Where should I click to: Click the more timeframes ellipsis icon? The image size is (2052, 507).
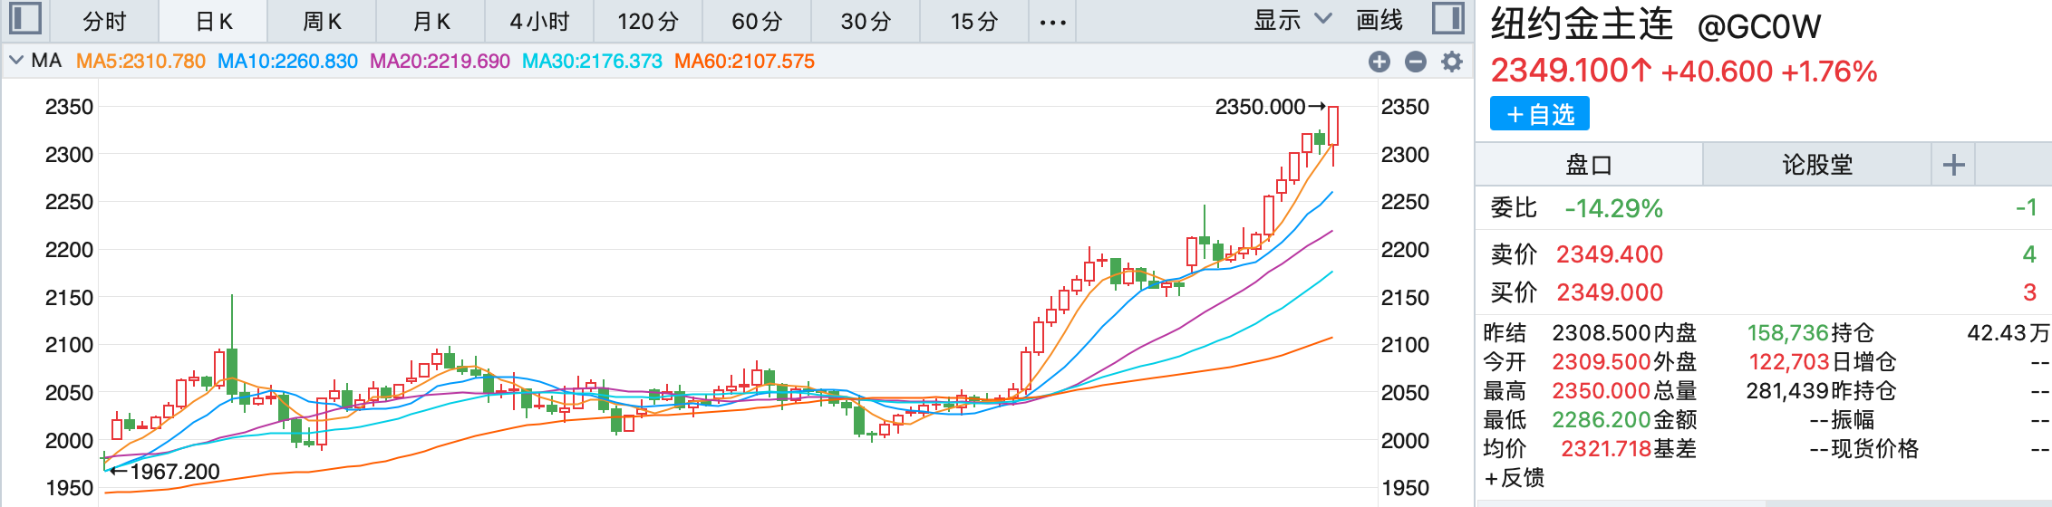(x=1052, y=22)
